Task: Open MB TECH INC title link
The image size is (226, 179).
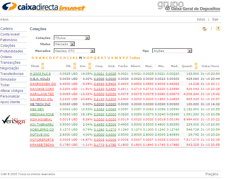Action: (x=40, y=104)
